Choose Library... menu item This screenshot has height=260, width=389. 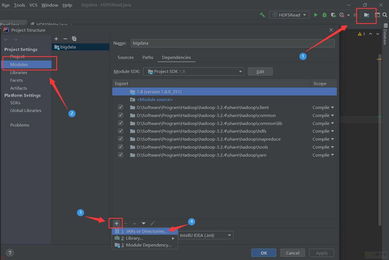click(145, 238)
